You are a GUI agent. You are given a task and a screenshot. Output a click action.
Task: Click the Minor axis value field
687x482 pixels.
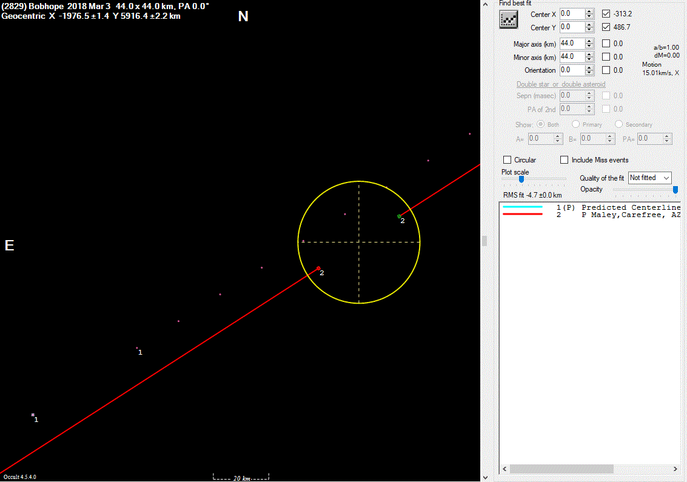(x=571, y=57)
